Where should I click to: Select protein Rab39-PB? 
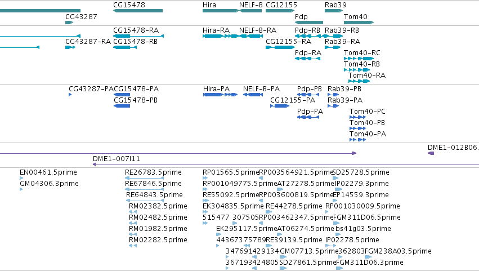(x=333, y=95)
